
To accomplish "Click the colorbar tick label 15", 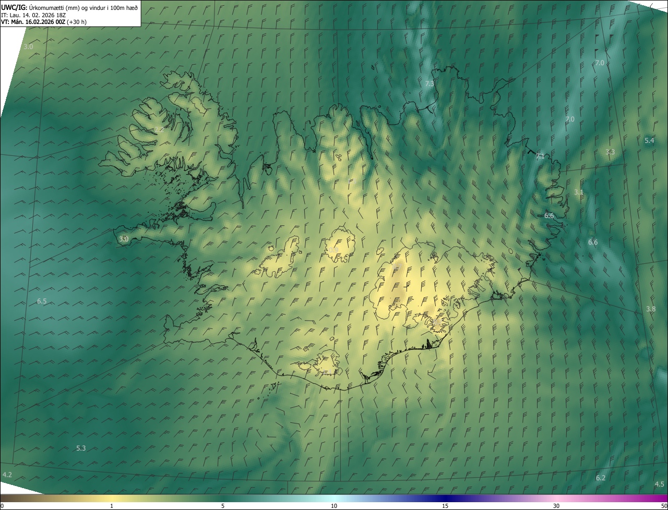I will click(445, 506).
